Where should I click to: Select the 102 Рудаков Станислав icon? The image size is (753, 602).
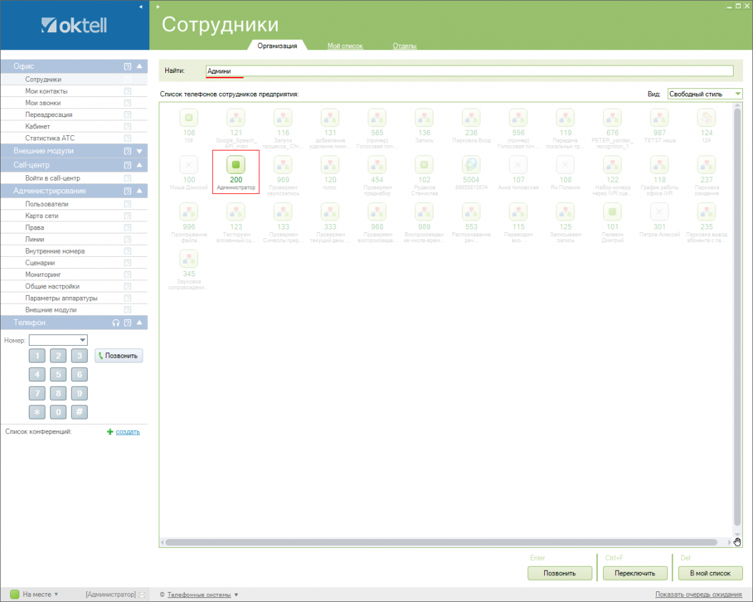(x=424, y=165)
